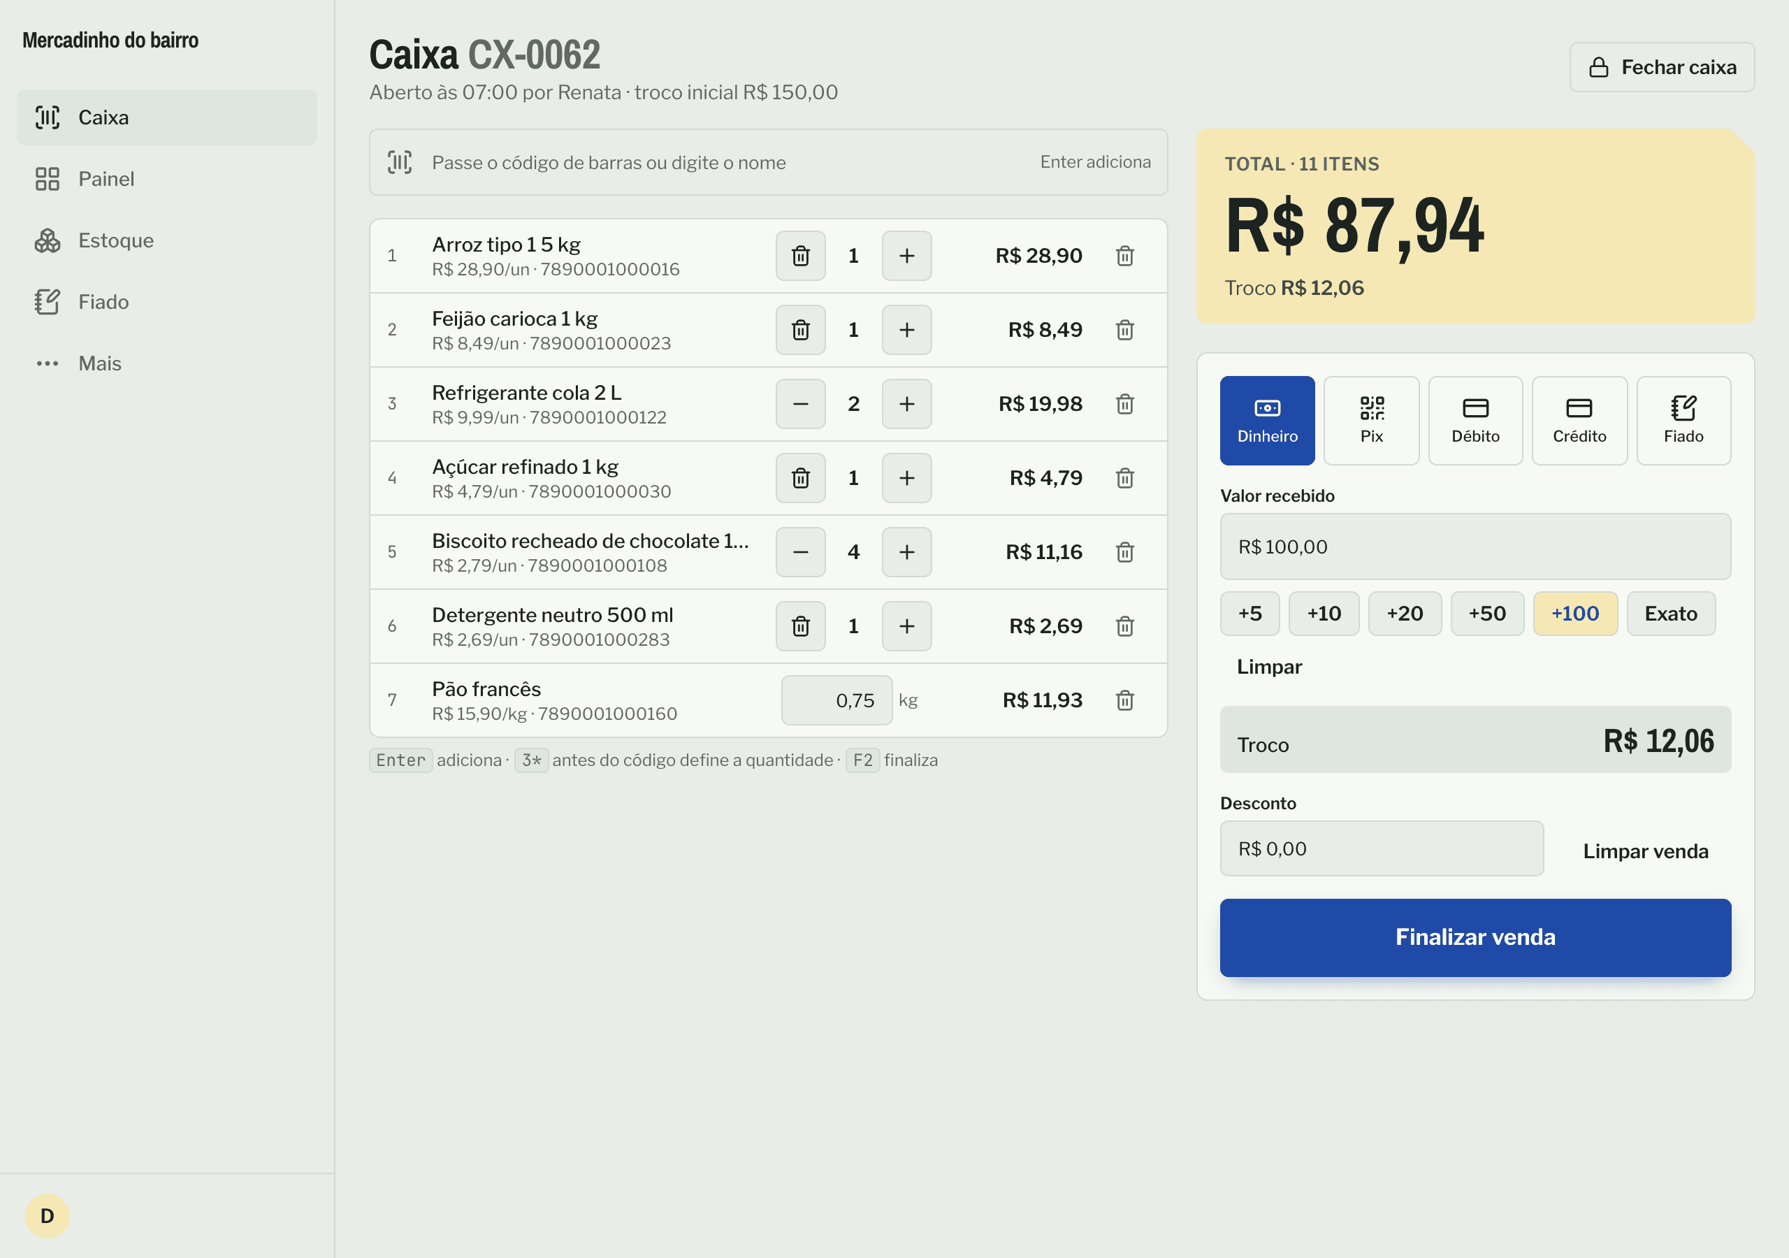This screenshot has width=1789, height=1258.
Task: Select Pix payment method
Action: point(1371,421)
